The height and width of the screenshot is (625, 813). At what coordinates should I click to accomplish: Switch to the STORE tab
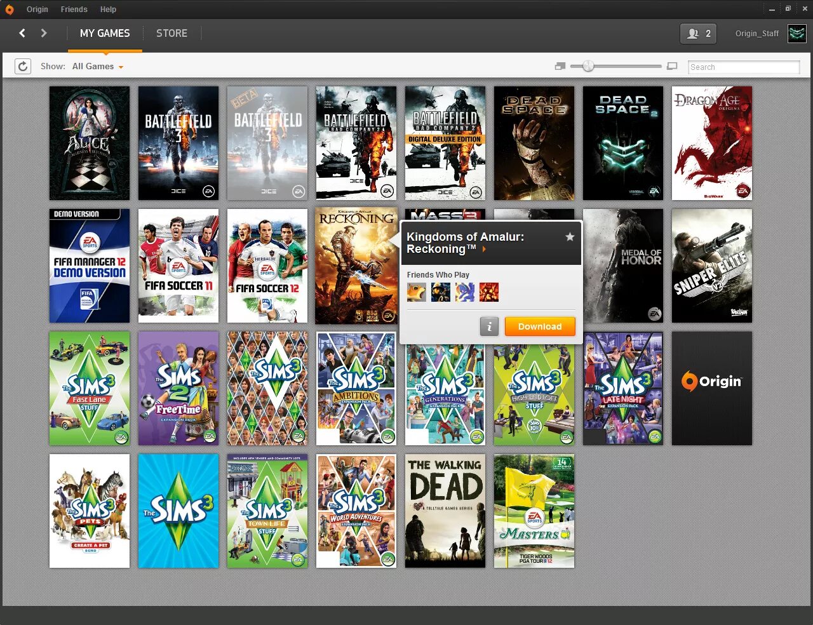tap(171, 34)
